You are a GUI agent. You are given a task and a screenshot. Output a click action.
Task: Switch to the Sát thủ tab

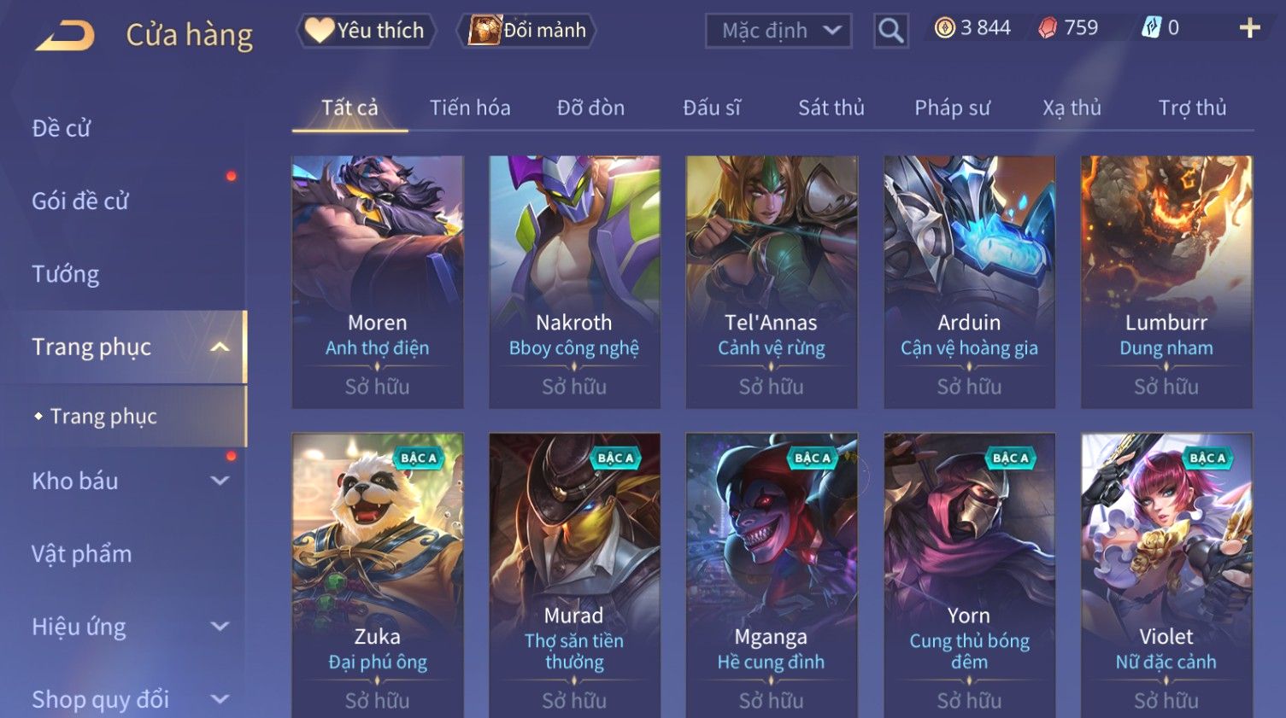(831, 108)
